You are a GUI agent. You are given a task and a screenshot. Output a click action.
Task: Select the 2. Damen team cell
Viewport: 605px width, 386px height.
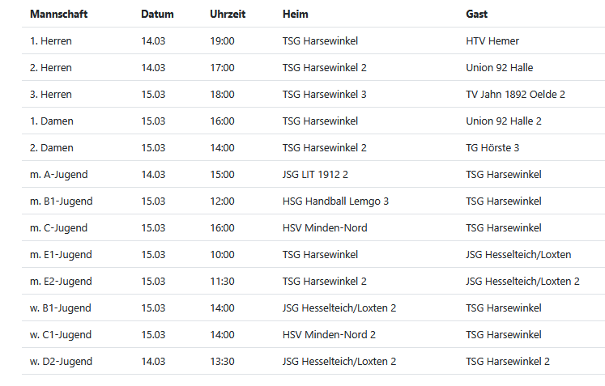coord(52,148)
